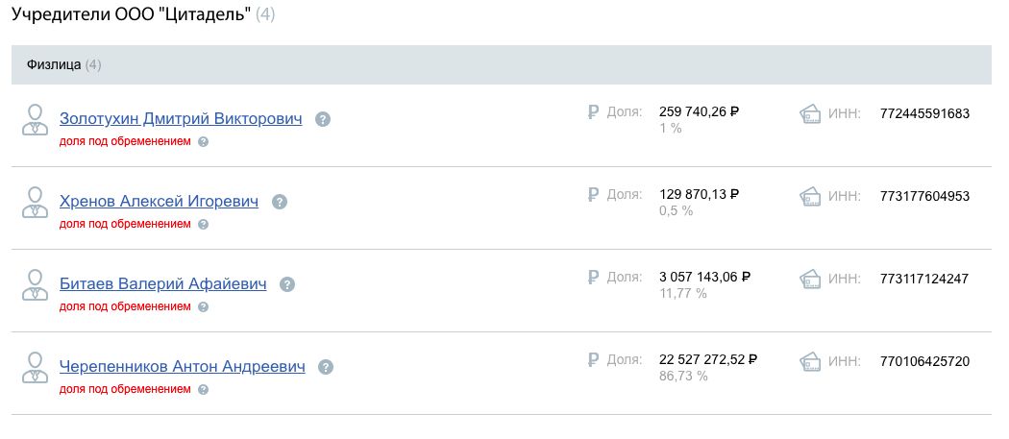Click small question icon under Хренов's name
Screen dimensions: 1009x439
pyautogui.click(x=204, y=224)
